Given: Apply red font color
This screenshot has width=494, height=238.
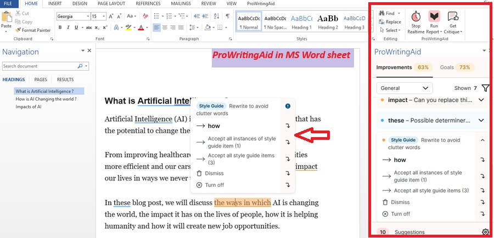Looking at the screenshot, I should click(141, 27).
